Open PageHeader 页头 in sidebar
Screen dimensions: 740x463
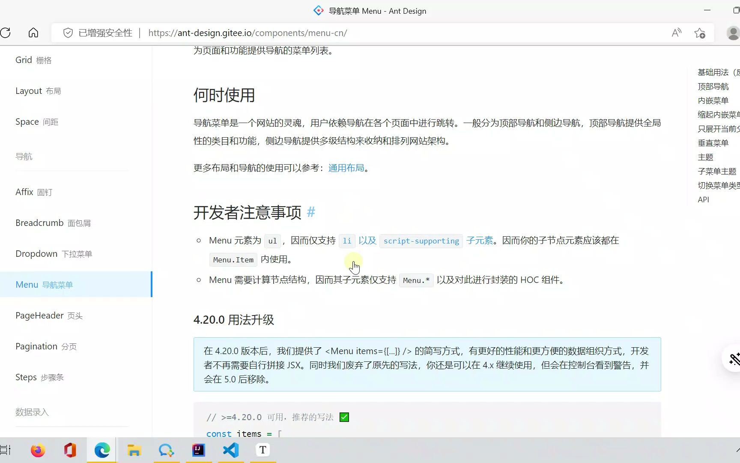pyautogui.click(x=49, y=316)
